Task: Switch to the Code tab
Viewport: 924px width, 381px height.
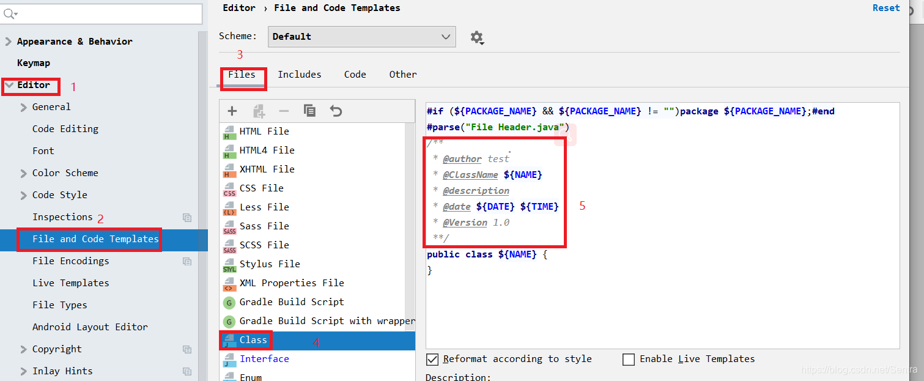Action: click(355, 75)
